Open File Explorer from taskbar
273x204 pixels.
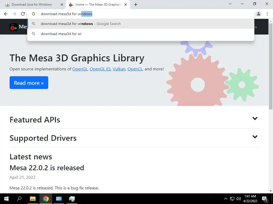coord(33,199)
